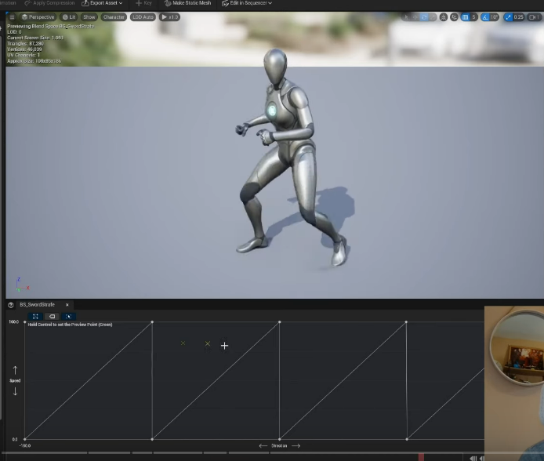Change playback speed x1.0 button
Screen dimensions: 544x461
click(170, 16)
